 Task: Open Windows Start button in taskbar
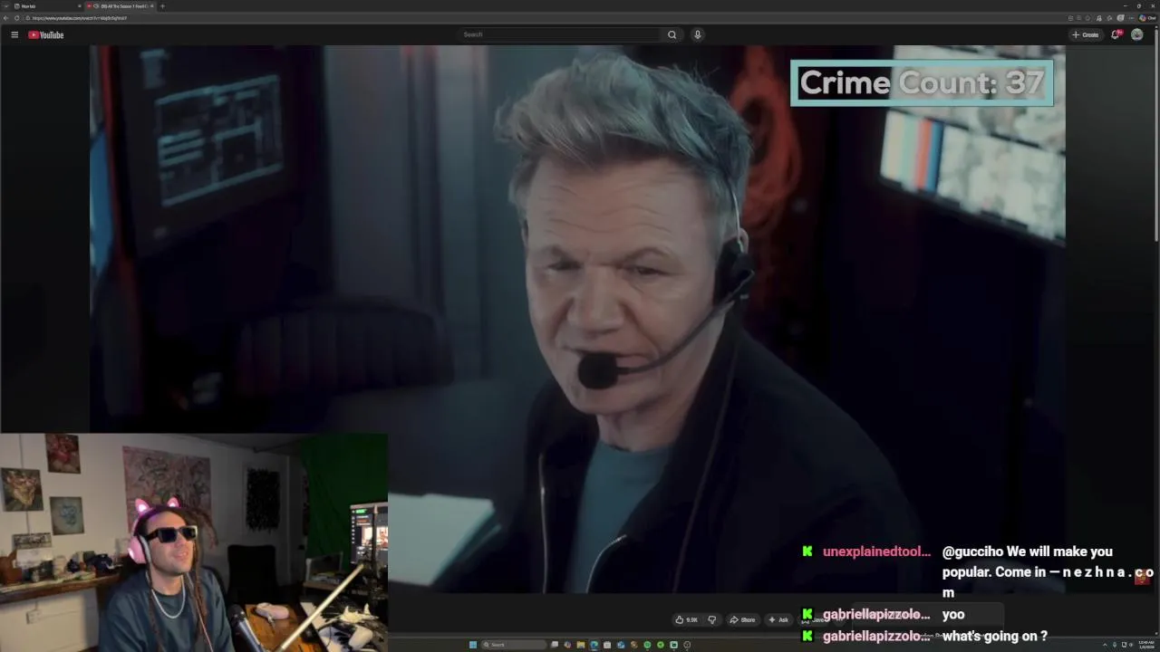(x=473, y=645)
